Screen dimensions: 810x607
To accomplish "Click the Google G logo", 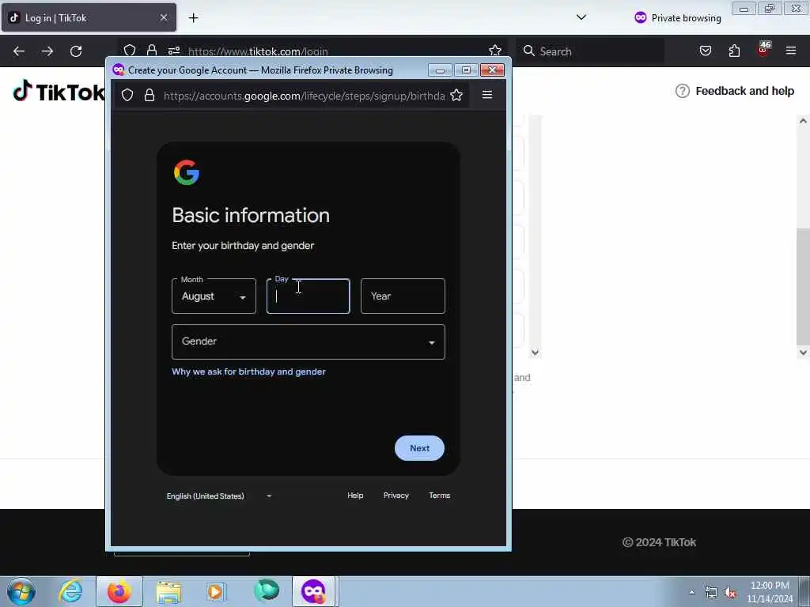I will click(187, 172).
